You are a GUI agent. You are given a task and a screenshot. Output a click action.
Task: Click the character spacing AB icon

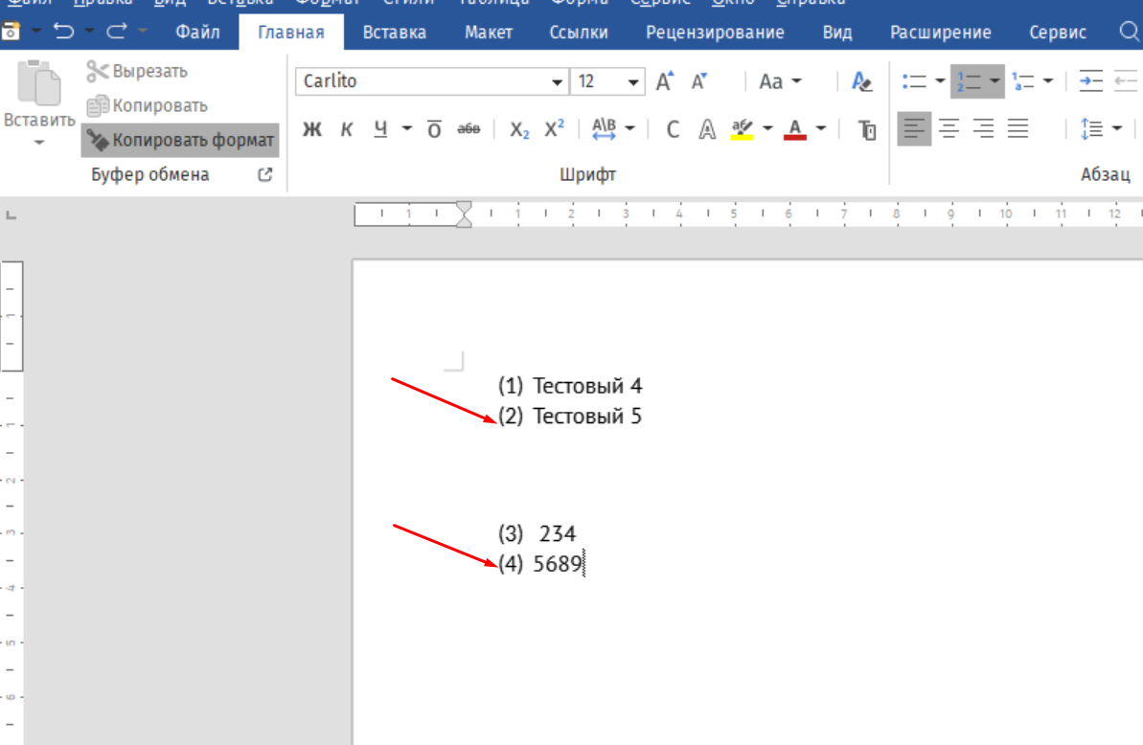click(x=605, y=129)
